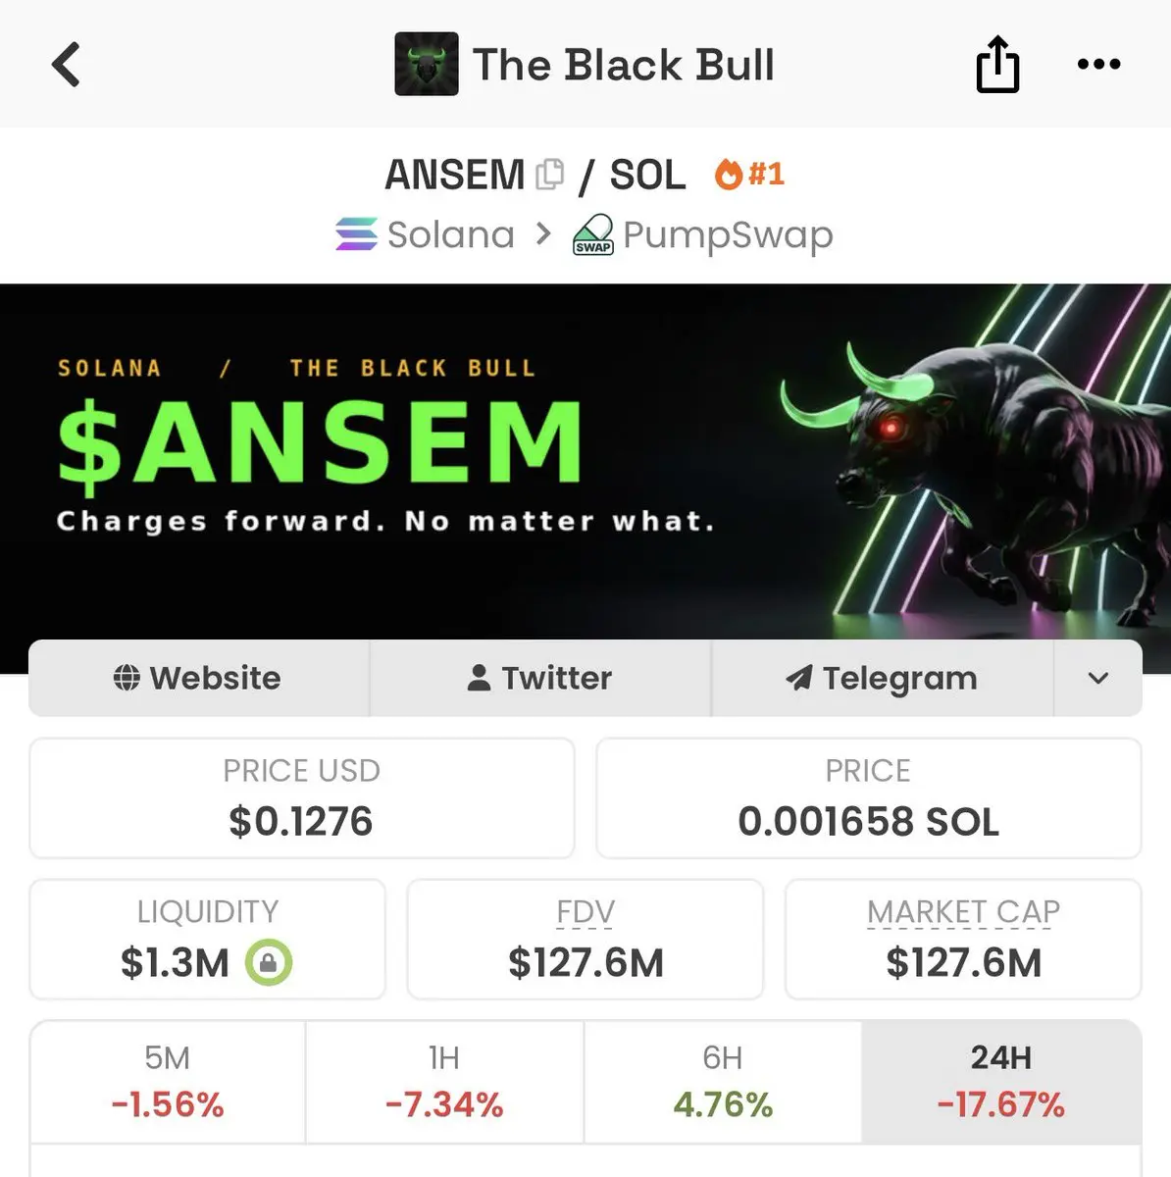Image resolution: width=1171 pixels, height=1177 pixels.
Task: Tap the FDV label for info
Action: pyautogui.click(x=585, y=912)
